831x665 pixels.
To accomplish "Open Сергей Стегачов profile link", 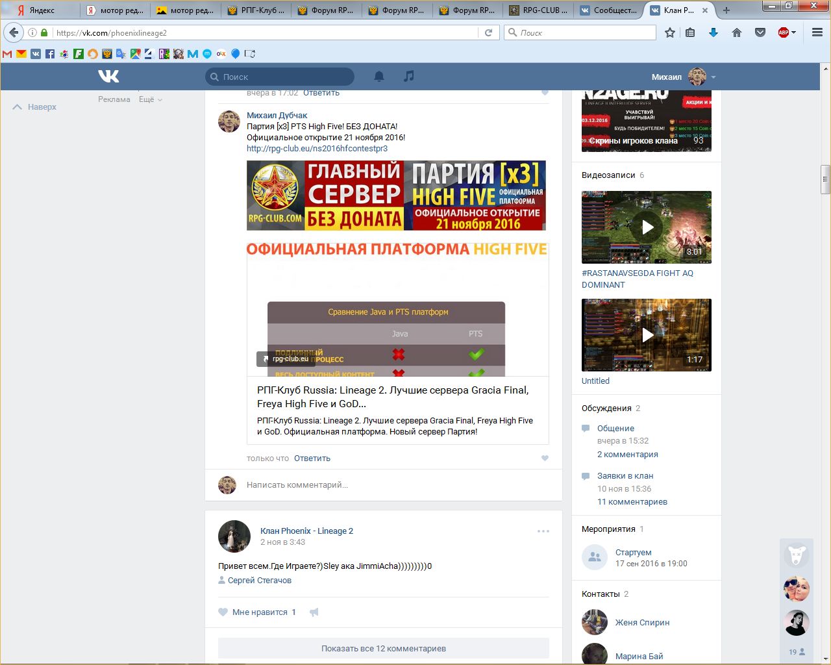I will (x=260, y=581).
